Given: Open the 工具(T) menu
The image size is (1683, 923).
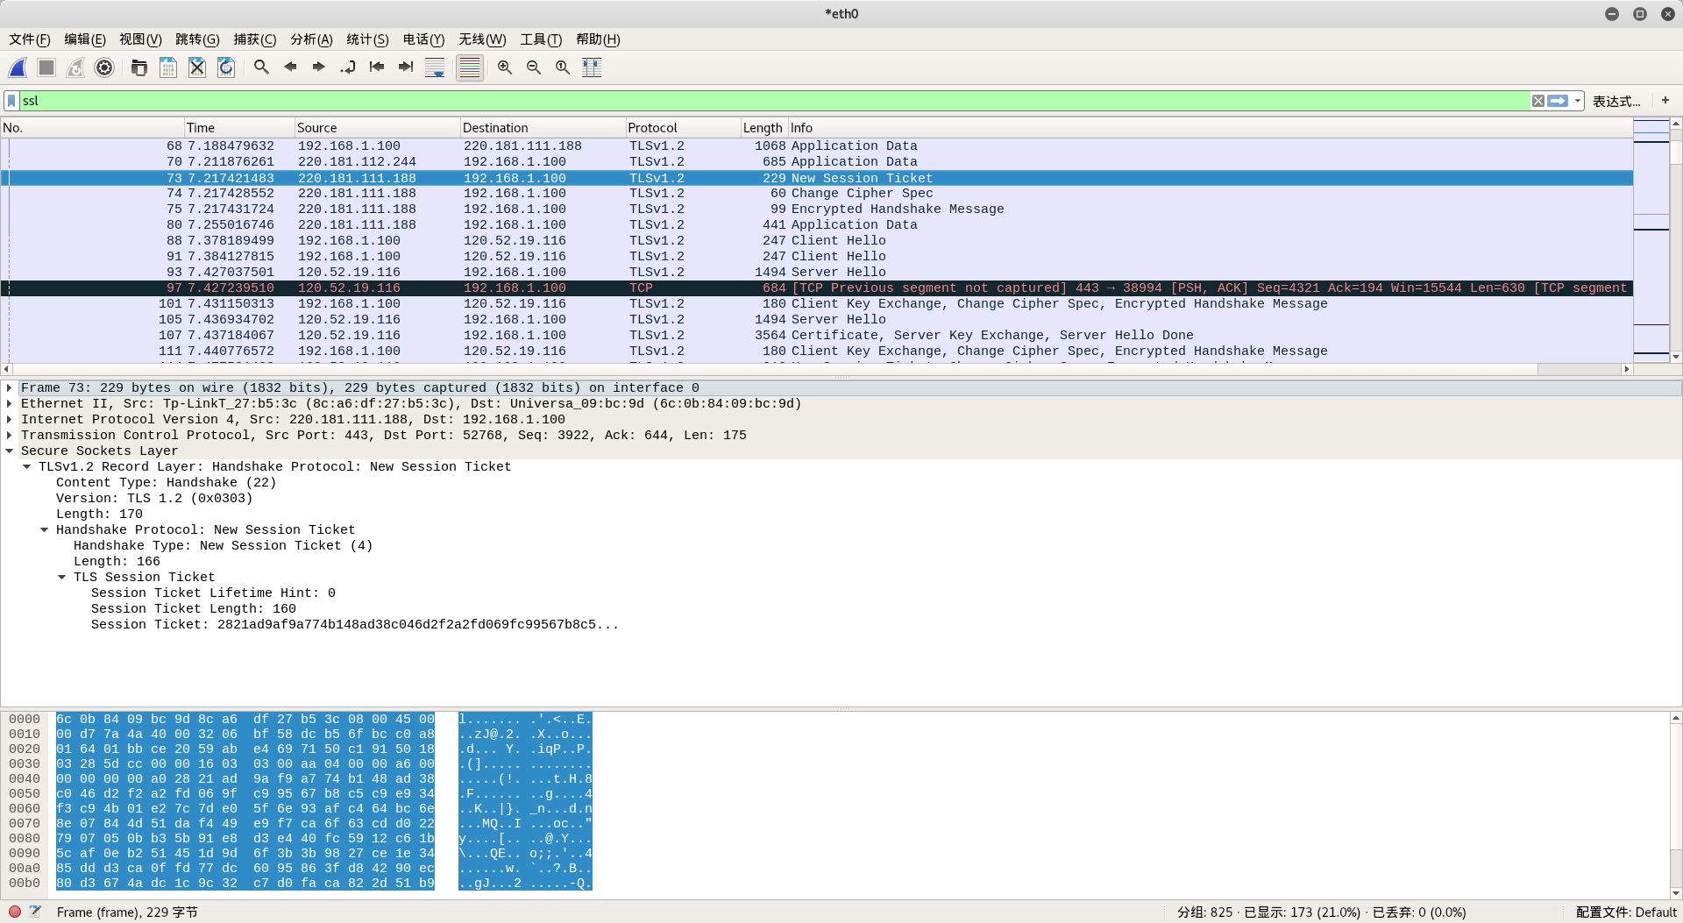Looking at the screenshot, I should point(541,39).
